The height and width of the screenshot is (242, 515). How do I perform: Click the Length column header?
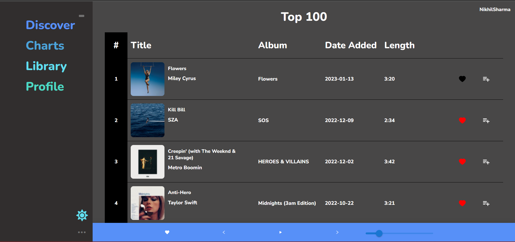[x=399, y=46]
